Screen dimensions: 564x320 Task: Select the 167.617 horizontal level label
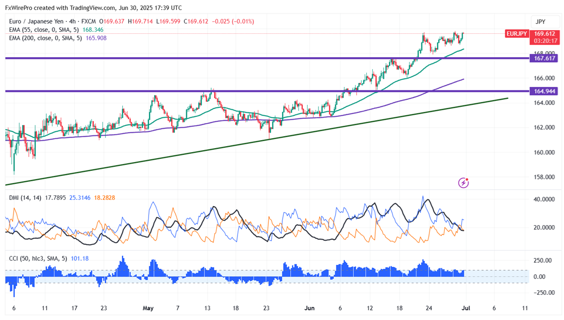click(544, 58)
